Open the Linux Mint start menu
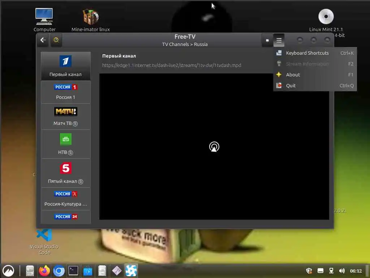Image resolution: width=370 pixels, height=278 pixels. tap(8, 271)
